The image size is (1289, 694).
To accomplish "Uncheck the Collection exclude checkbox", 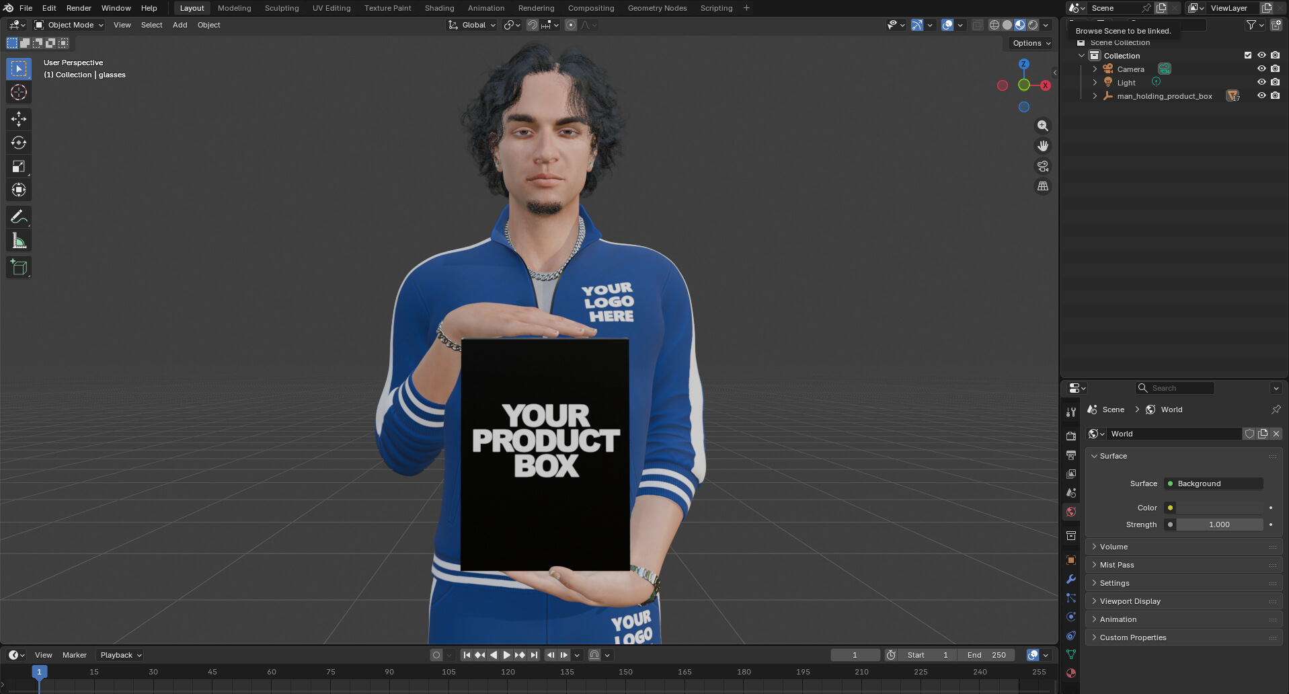I will tap(1248, 55).
